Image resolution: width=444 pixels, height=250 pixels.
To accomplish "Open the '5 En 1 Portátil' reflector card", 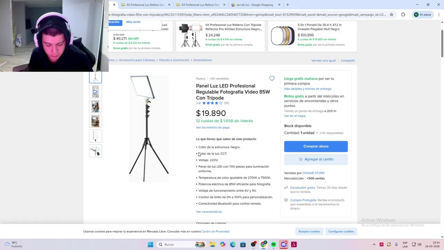I will (313, 36).
